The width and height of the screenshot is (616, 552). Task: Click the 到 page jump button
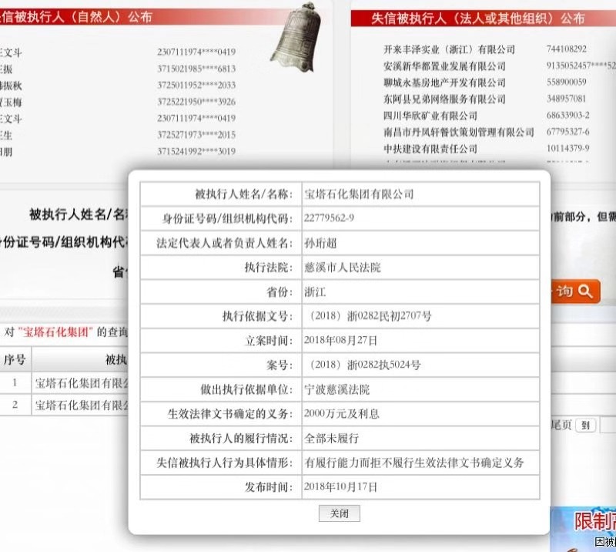pyautogui.click(x=585, y=426)
